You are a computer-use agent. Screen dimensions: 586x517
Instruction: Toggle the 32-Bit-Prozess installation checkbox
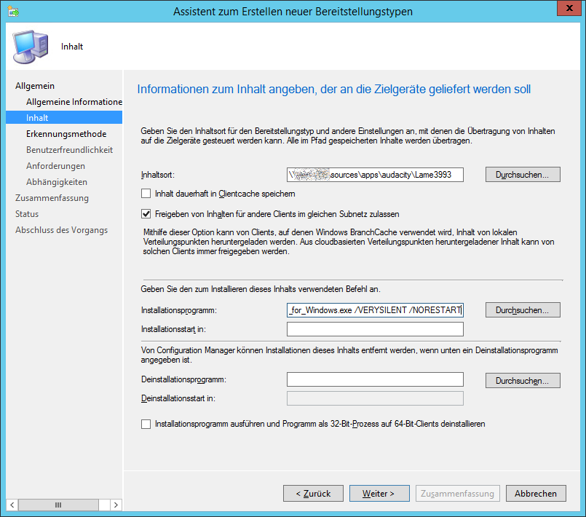pyautogui.click(x=146, y=423)
